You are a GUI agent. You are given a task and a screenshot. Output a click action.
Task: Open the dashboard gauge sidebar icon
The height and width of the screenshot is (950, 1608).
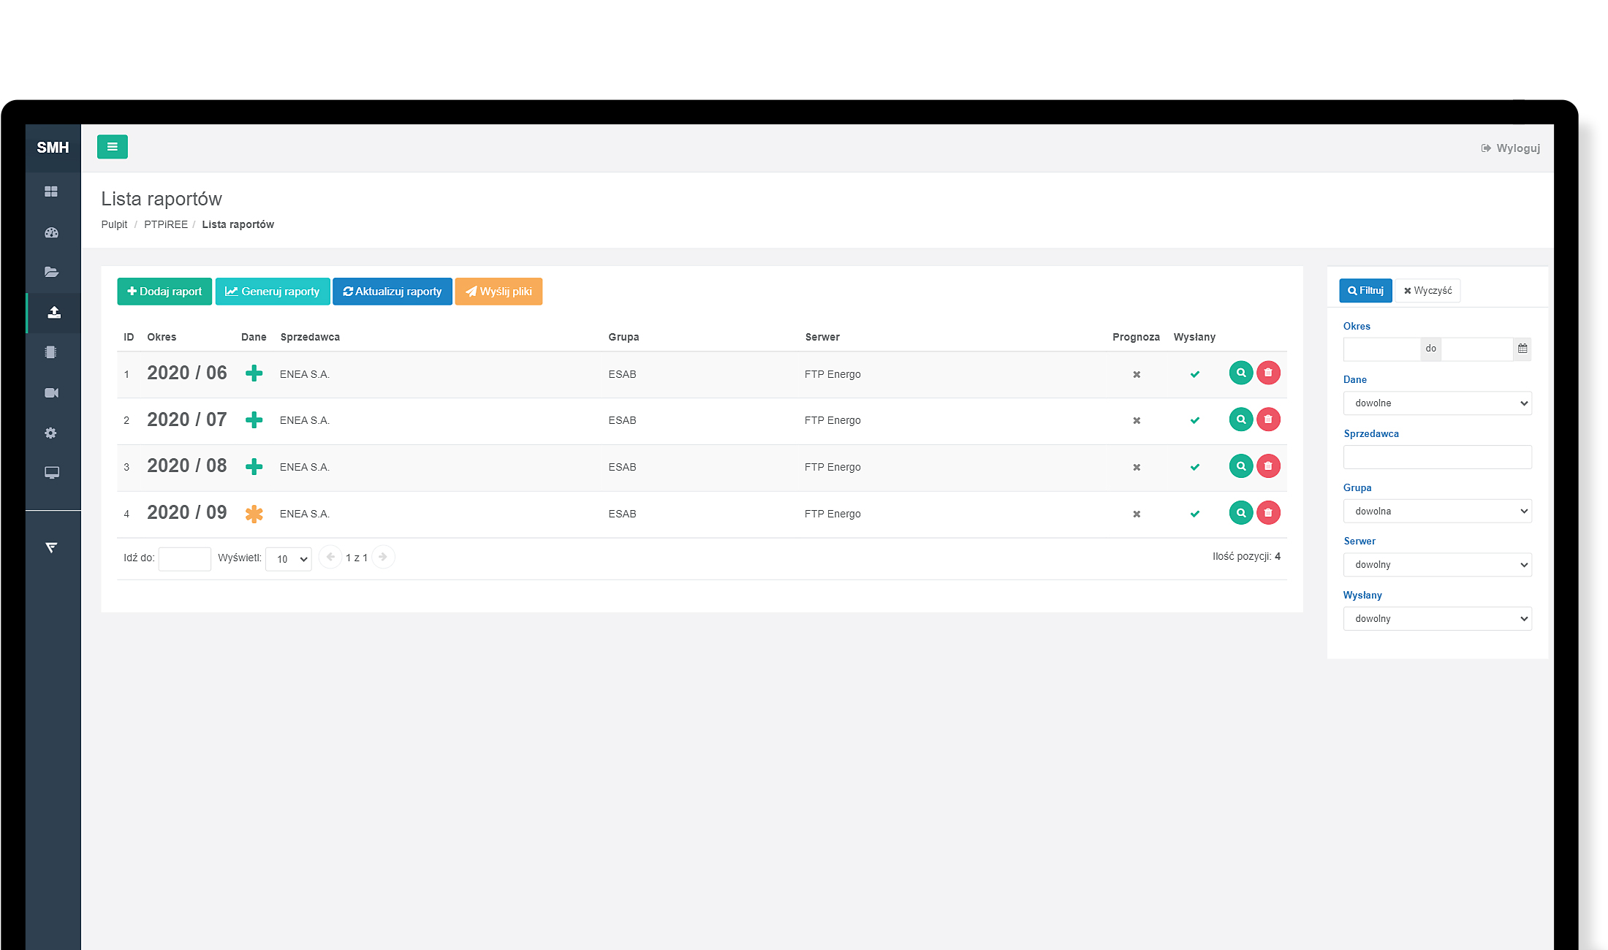pos(51,233)
